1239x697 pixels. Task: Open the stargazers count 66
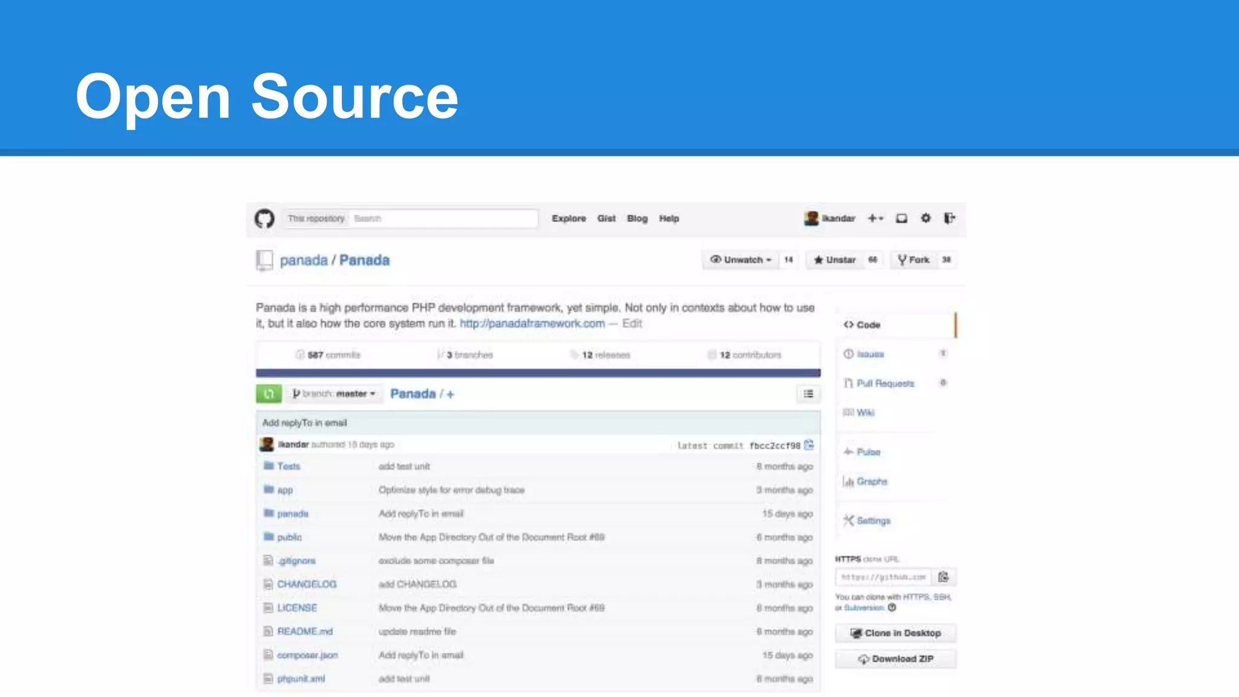coord(873,260)
